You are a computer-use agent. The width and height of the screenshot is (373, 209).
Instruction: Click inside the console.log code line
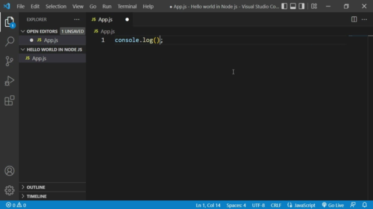pyautogui.click(x=139, y=40)
